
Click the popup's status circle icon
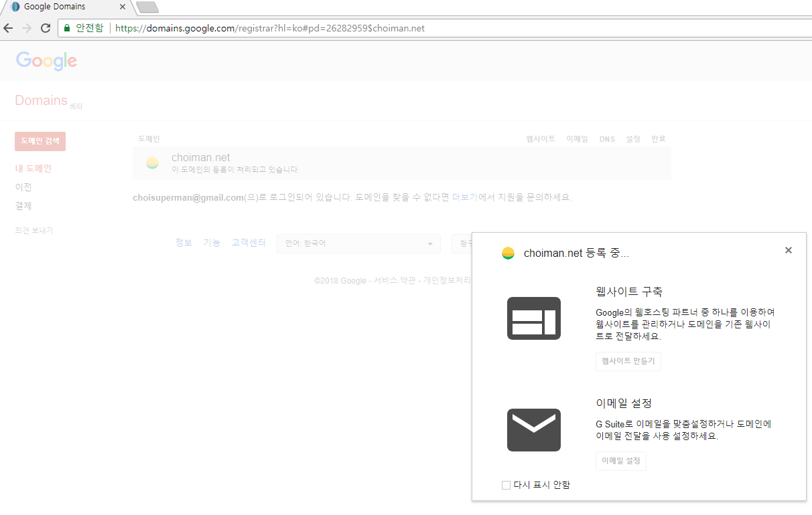point(508,253)
